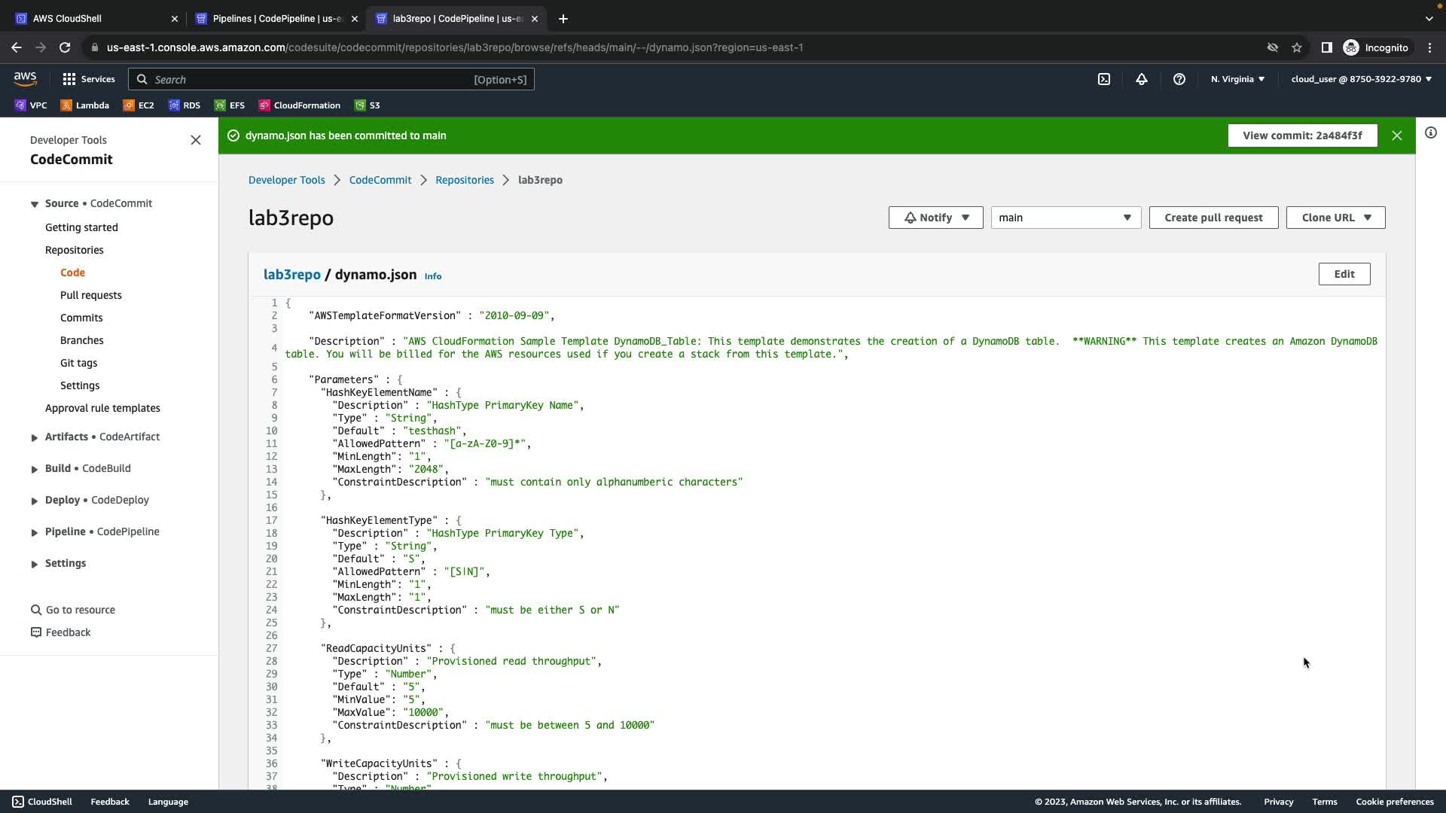Viewport: 1446px width, 813px height.
Task: Open the N. Virginia region selector
Action: click(1237, 79)
